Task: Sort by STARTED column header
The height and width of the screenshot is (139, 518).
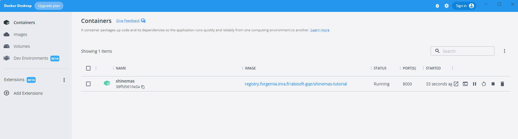Action: coord(433,68)
